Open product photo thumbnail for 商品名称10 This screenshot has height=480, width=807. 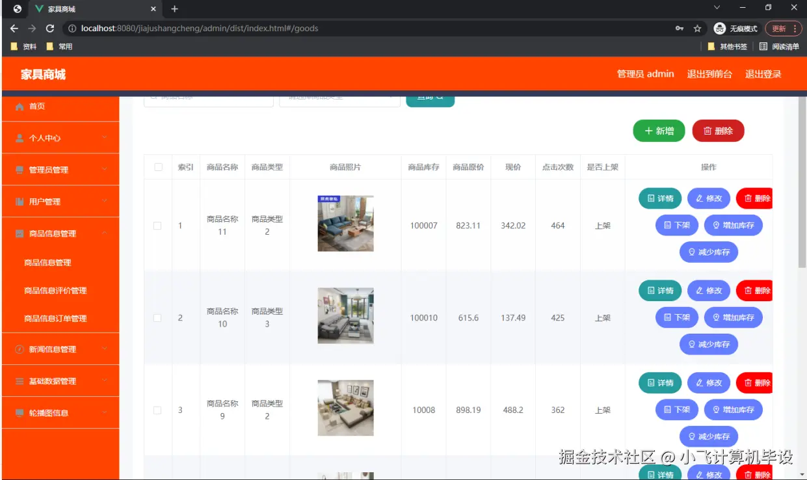coord(345,315)
